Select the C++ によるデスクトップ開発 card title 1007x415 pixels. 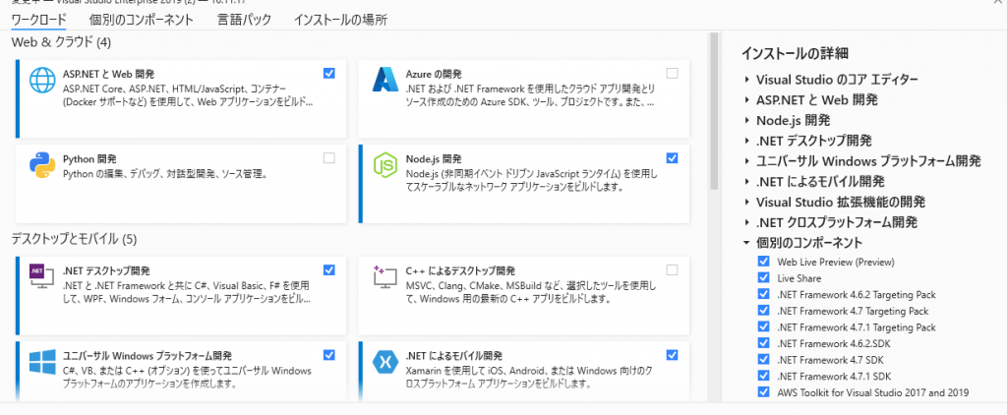coord(460,270)
